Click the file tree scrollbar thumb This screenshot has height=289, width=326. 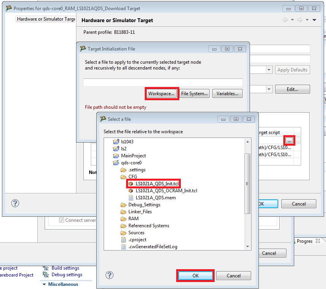(248, 184)
